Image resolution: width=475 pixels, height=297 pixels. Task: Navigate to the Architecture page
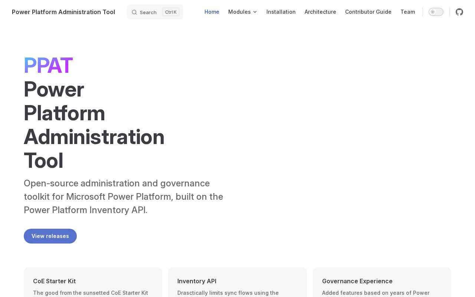pos(320,12)
